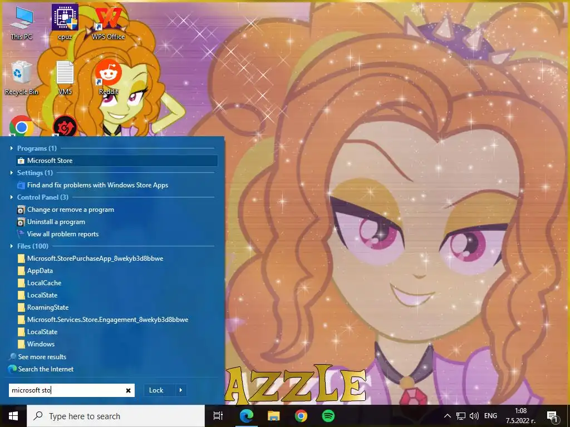Image resolution: width=570 pixels, height=427 pixels.
Task: Open Google Chrome from taskbar
Action: tap(301, 416)
